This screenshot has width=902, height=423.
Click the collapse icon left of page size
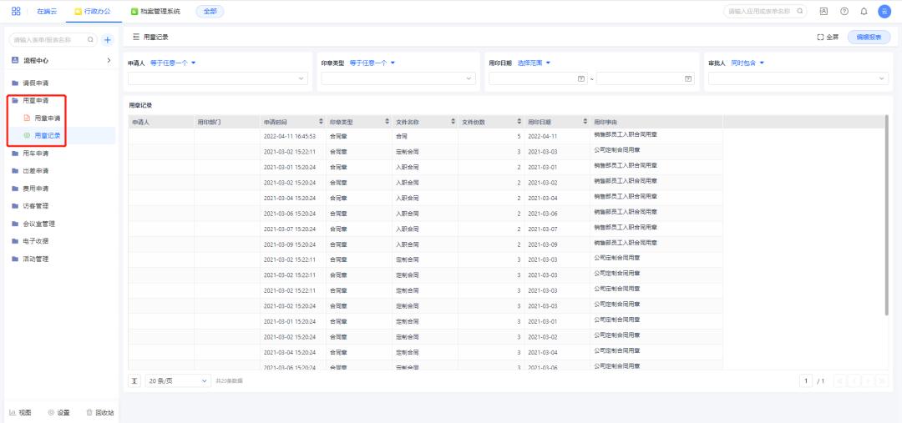click(134, 380)
